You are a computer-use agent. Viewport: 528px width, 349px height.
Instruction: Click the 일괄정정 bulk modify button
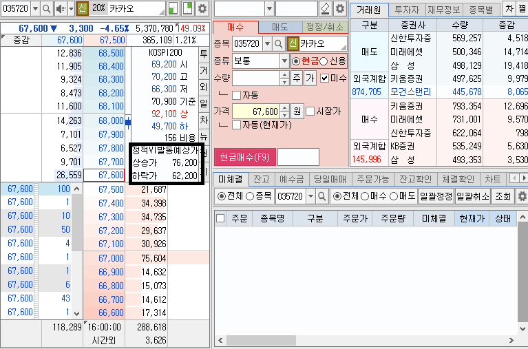coord(436,196)
